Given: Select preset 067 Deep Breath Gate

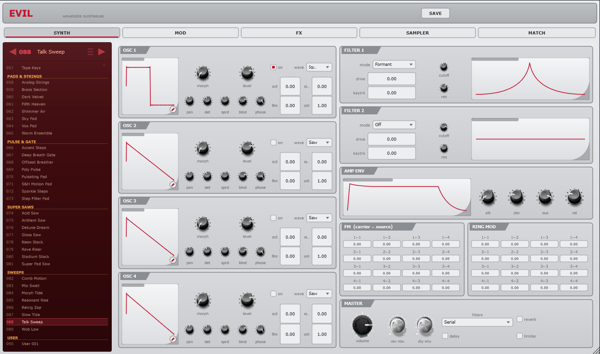Looking at the screenshot, I should [x=57, y=155].
